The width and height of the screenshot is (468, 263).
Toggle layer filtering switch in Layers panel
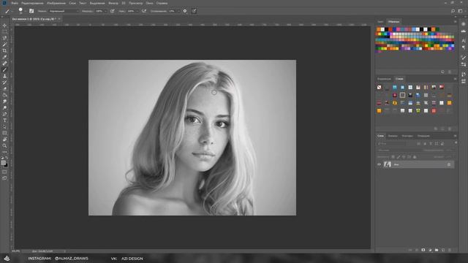click(x=456, y=143)
